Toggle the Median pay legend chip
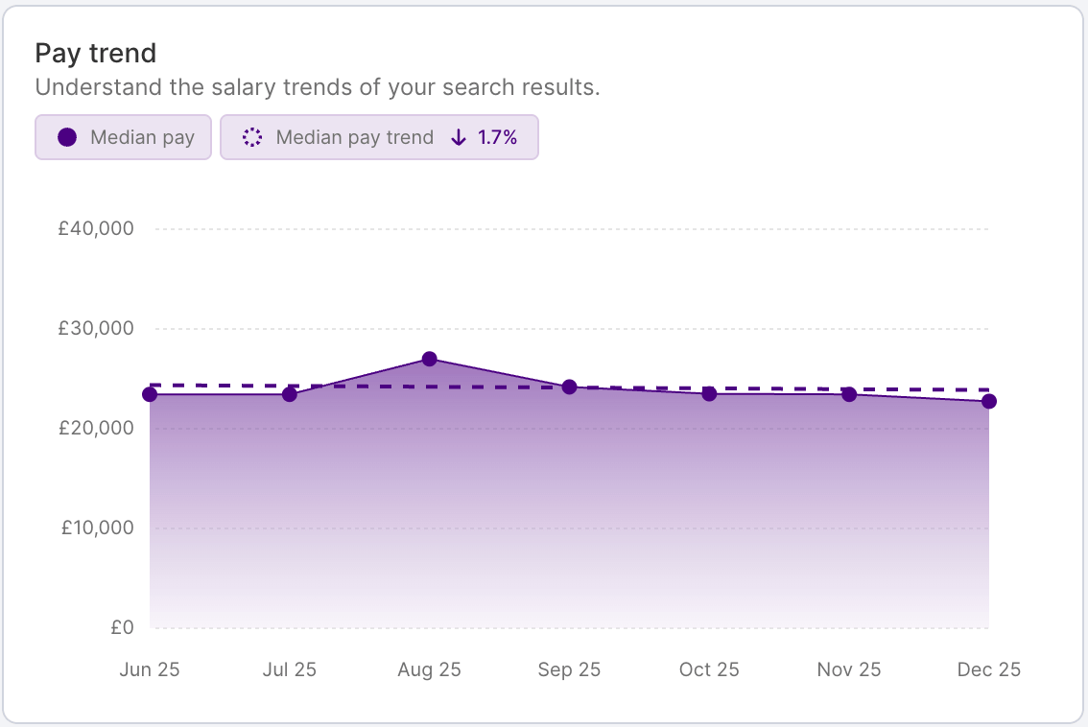The height and width of the screenshot is (727, 1088). tap(123, 137)
